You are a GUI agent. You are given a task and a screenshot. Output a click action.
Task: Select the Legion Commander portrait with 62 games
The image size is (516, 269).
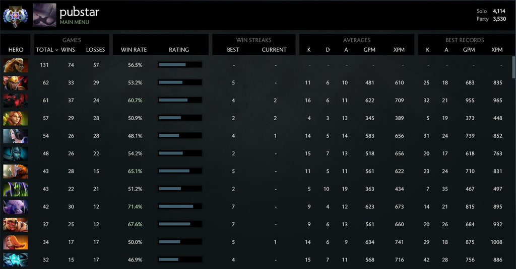tap(16, 82)
